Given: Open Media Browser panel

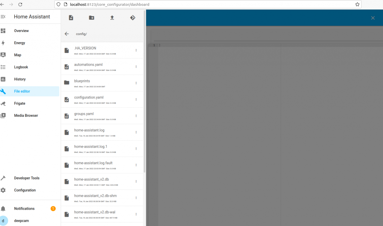Looking at the screenshot, I should [x=30, y=116].
